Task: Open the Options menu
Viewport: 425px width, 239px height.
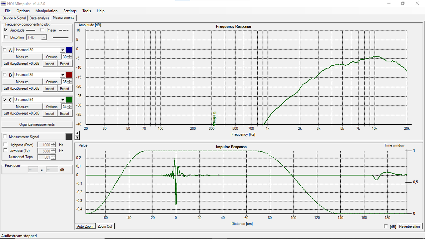Action: (x=23, y=11)
